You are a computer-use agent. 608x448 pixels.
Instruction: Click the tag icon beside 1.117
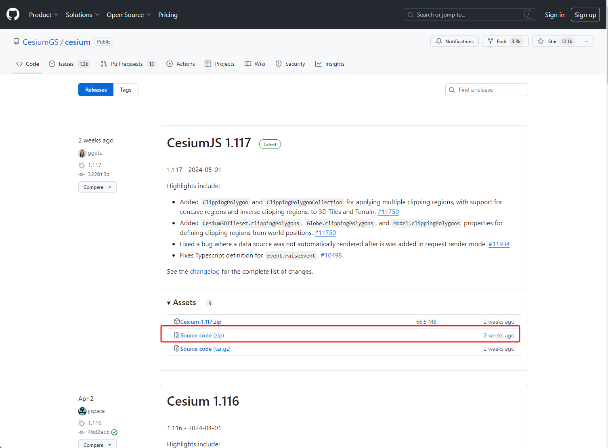(x=82, y=165)
